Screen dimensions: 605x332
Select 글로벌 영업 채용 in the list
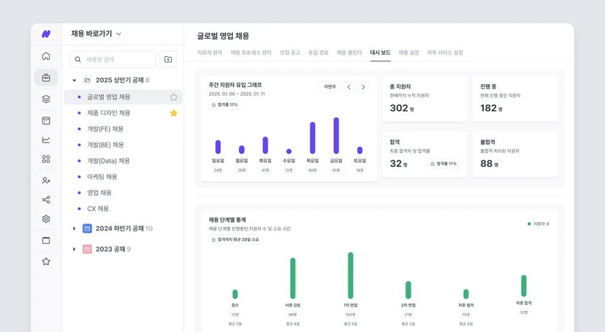(x=123, y=96)
